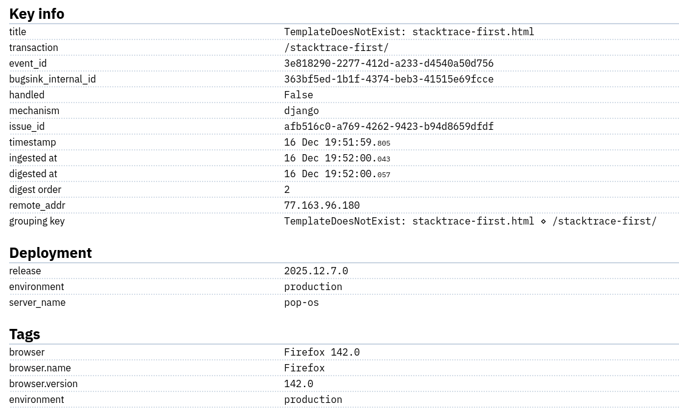Click the Deployment section heading
The height and width of the screenshot is (409, 679).
coord(50,252)
